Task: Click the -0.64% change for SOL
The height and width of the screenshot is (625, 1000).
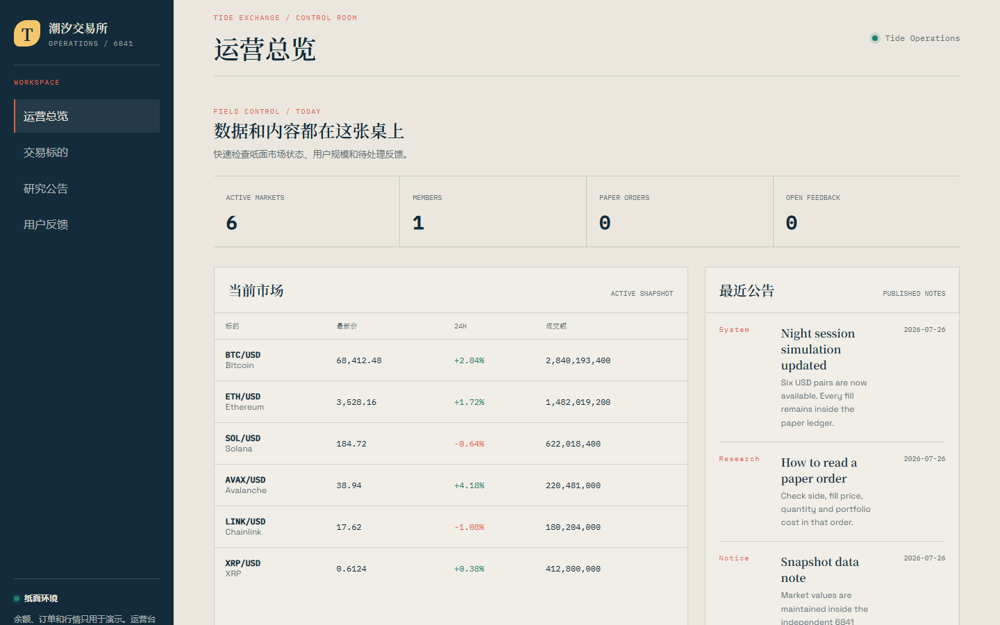Action: coord(469,444)
